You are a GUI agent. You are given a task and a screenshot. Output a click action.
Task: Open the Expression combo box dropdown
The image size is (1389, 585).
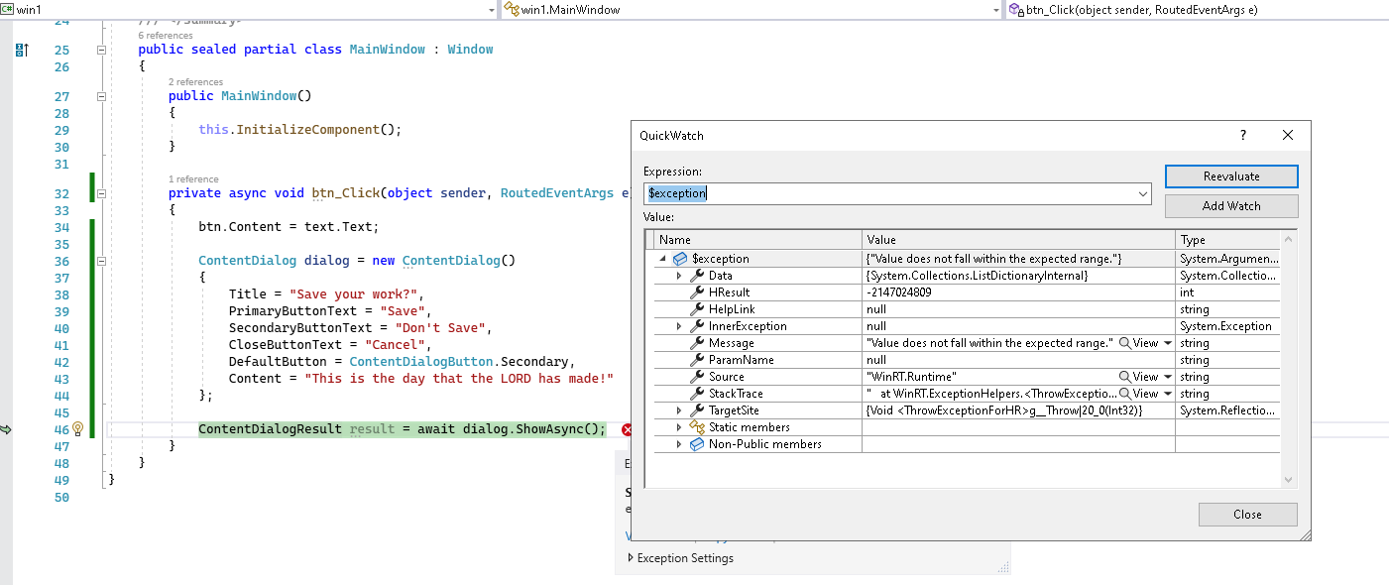click(1142, 193)
